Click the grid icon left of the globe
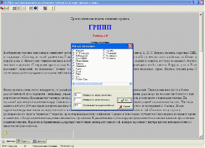205x148 pixels. point(31,8)
